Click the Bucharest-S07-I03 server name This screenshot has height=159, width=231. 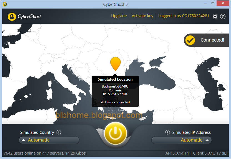point(115,86)
